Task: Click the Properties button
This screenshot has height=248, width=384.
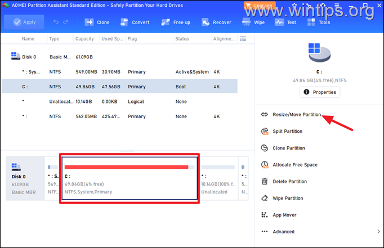Action: pyautogui.click(x=319, y=92)
